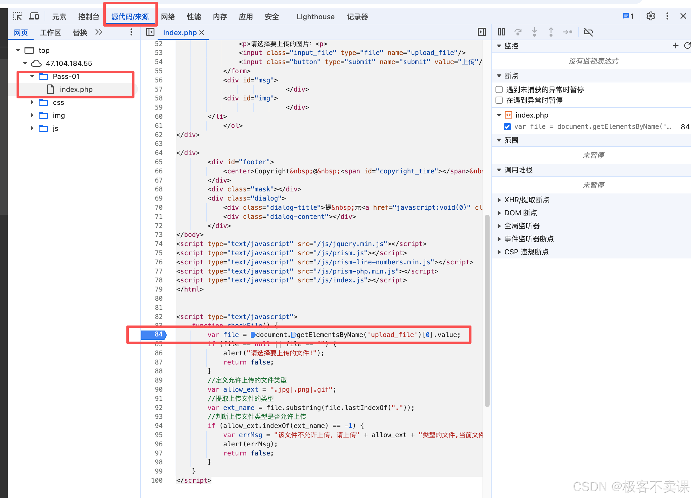Open more options dots in navigator pane
Viewport: 691px width, 498px height.
click(131, 32)
